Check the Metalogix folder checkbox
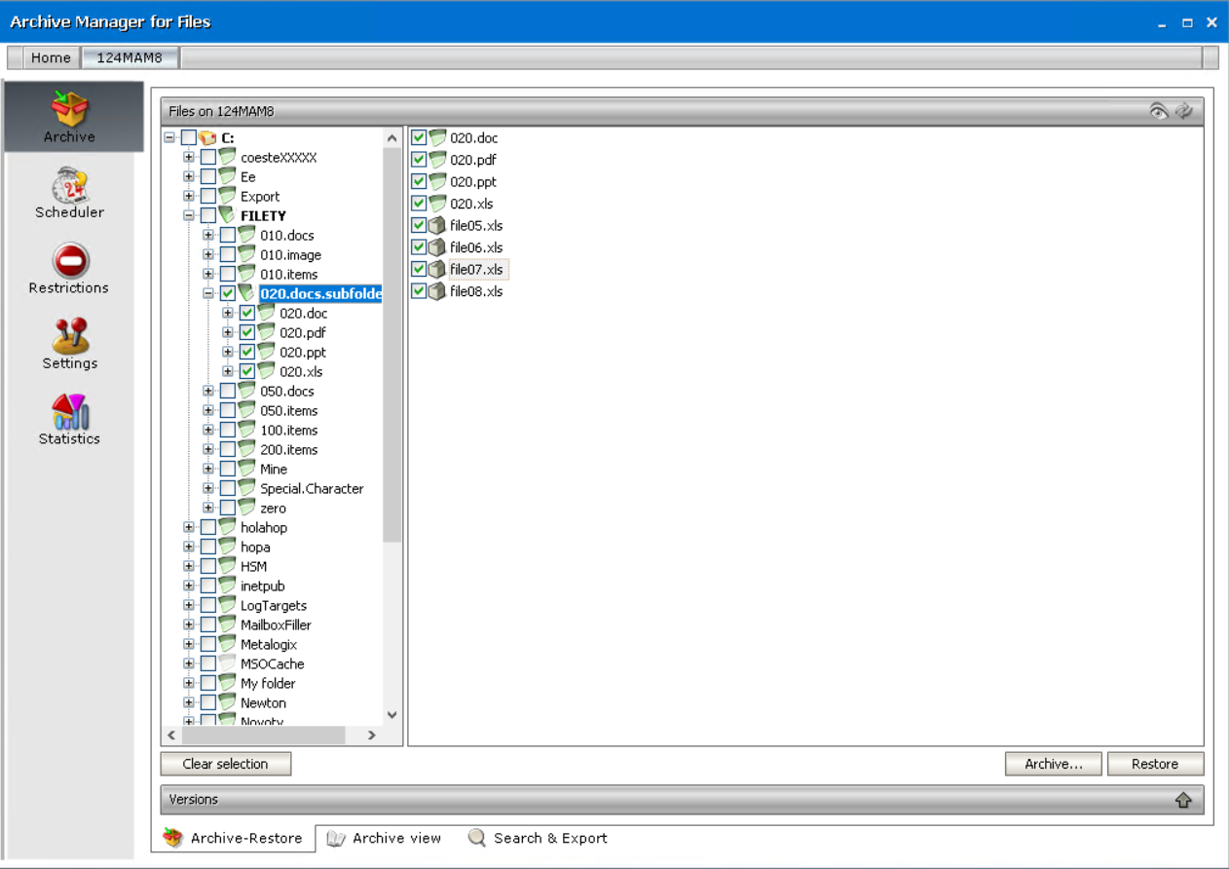The image size is (1229, 869). [208, 644]
